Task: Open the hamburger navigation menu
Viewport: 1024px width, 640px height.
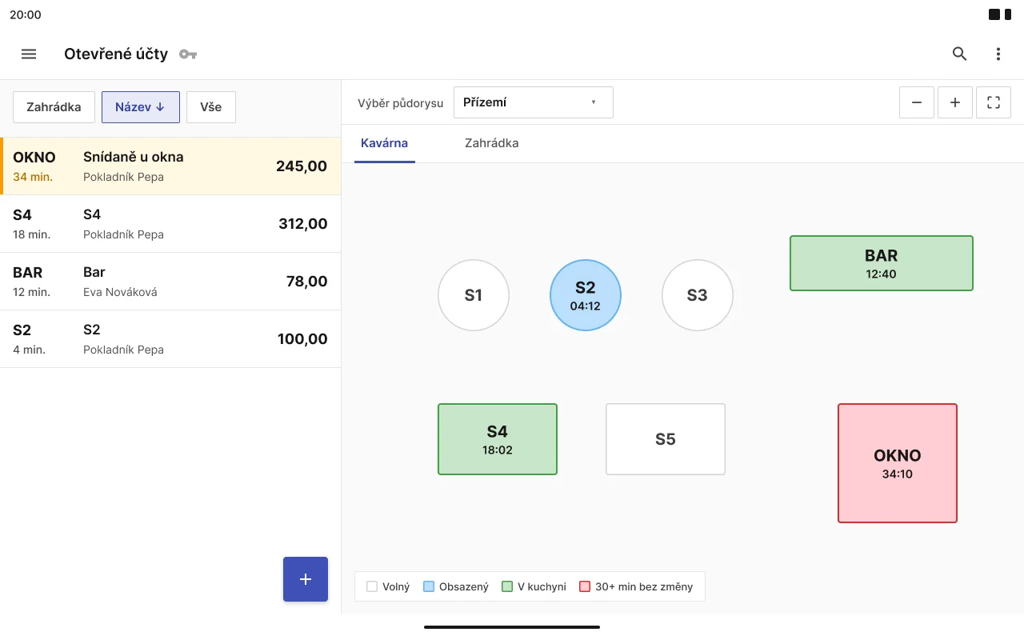Action: pos(29,54)
